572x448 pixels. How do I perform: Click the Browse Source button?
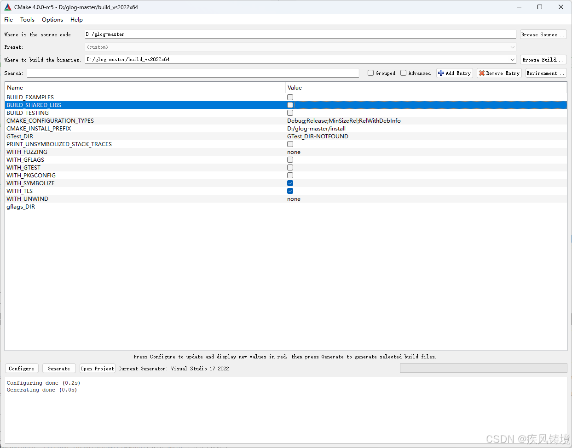(543, 34)
